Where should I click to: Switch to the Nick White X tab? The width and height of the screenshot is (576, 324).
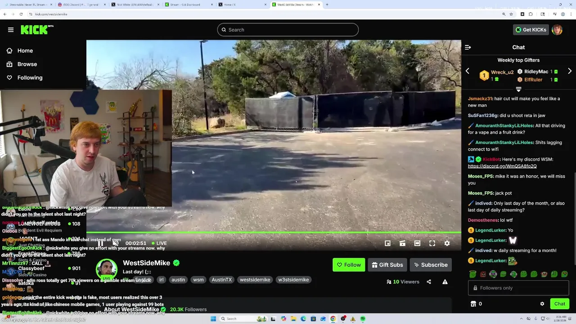(x=136, y=4)
